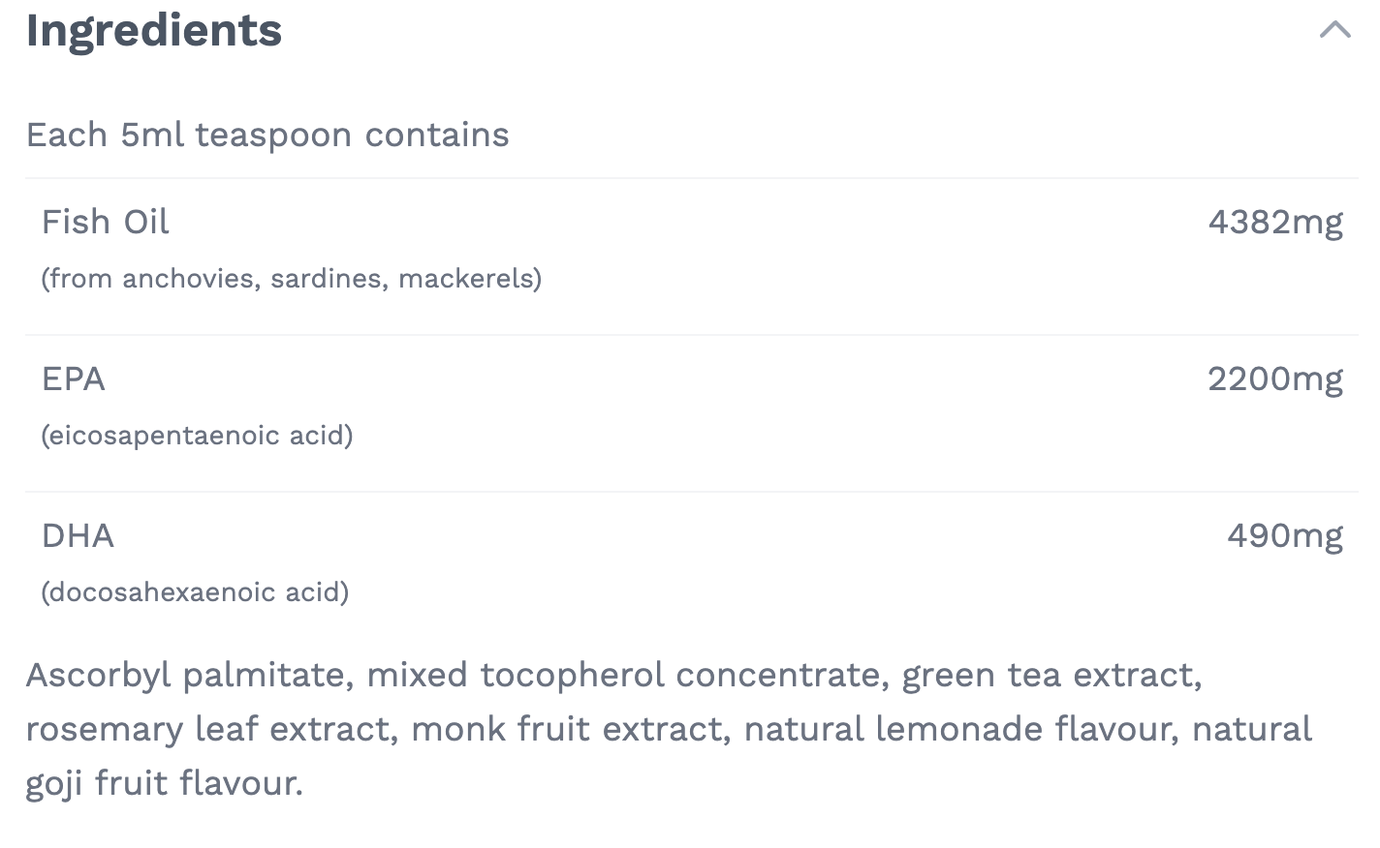
Task: Select the EPA ingredient label
Action: (x=74, y=379)
